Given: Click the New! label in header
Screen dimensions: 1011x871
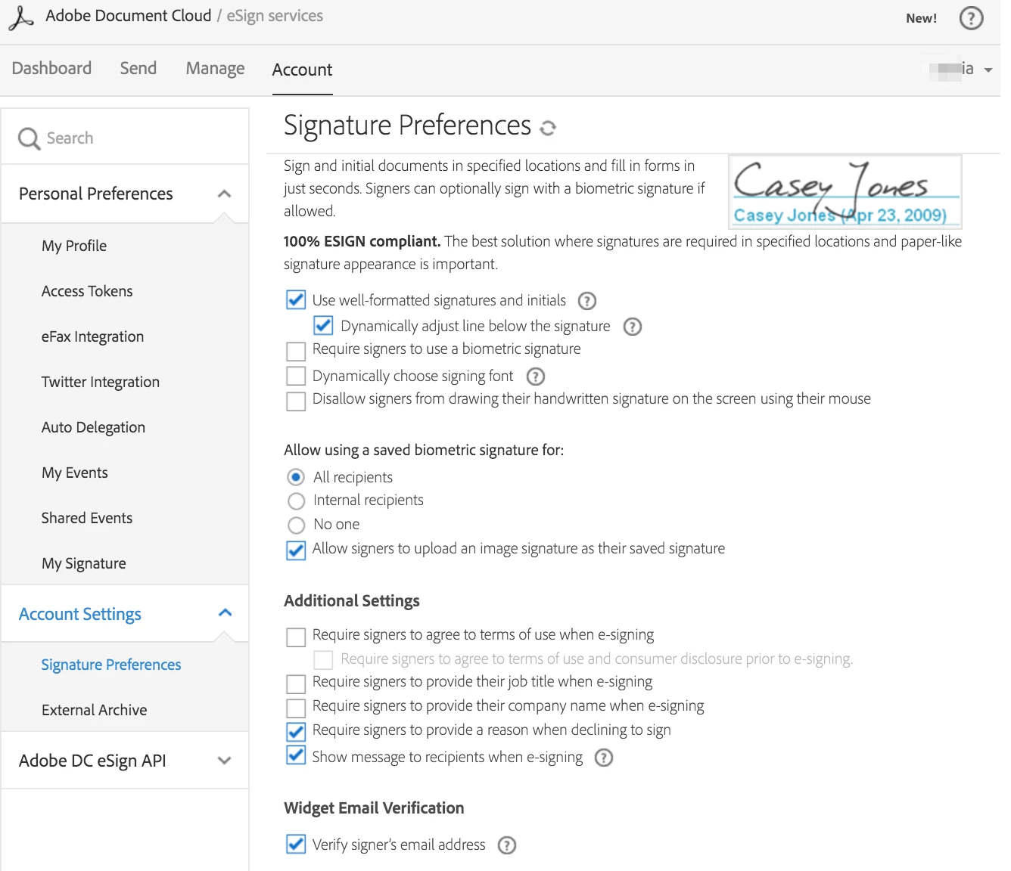Looking at the screenshot, I should (x=921, y=18).
